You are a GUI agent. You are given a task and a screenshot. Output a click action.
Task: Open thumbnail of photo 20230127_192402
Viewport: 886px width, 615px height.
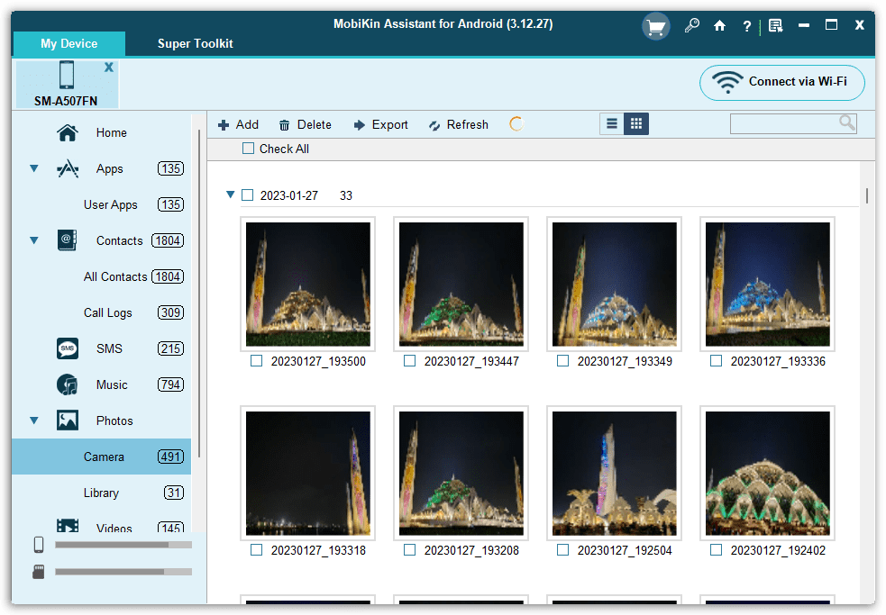coord(767,474)
